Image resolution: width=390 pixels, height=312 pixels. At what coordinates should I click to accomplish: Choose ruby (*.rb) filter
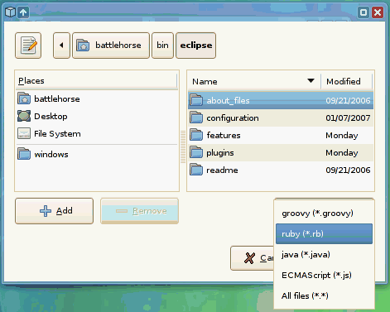(324, 234)
